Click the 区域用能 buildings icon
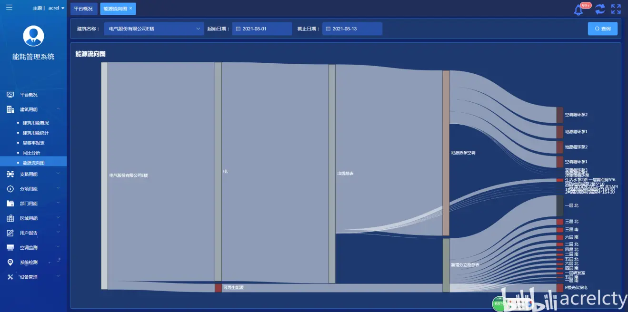The image size is (628, 312). click(10, 218)
